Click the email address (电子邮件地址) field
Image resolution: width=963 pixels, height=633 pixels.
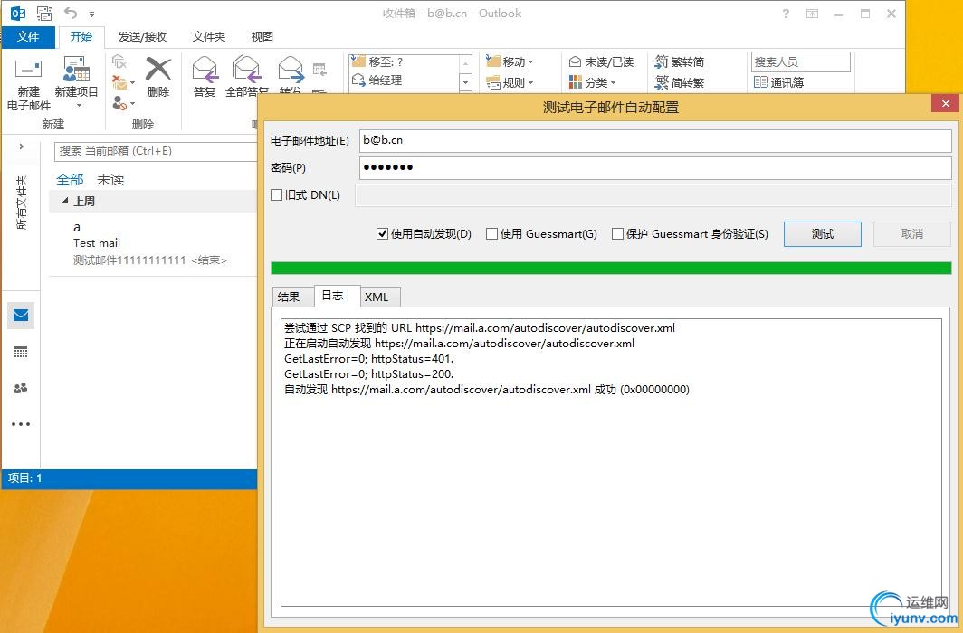click(655, 140)
